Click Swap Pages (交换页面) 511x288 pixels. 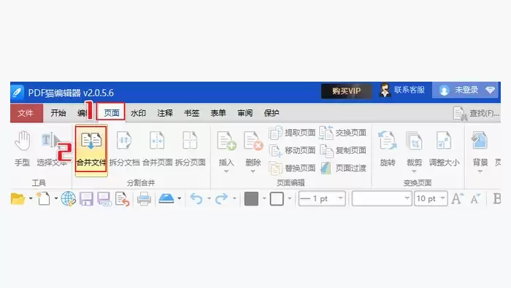click(x=342, y=133)
